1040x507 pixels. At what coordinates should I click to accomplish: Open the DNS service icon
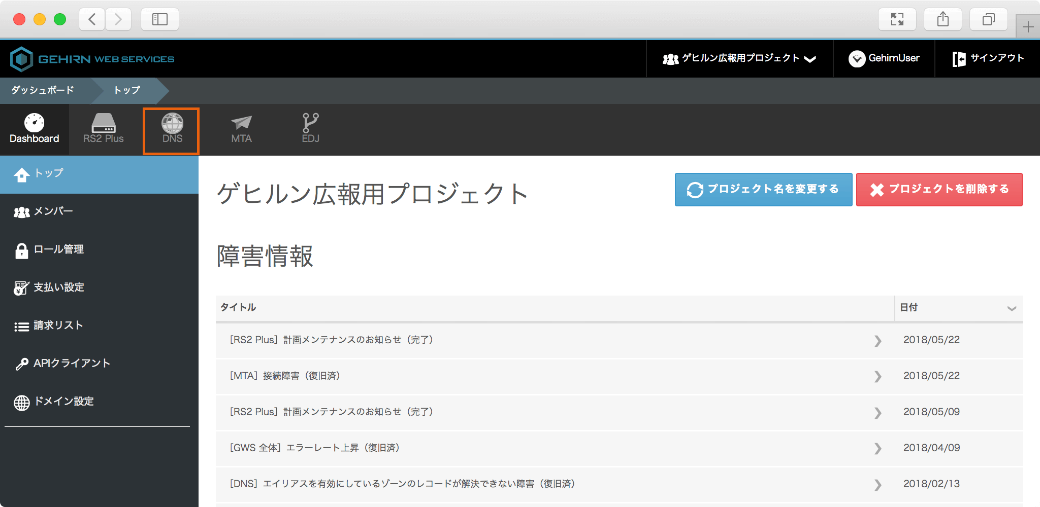coord(171,129)
